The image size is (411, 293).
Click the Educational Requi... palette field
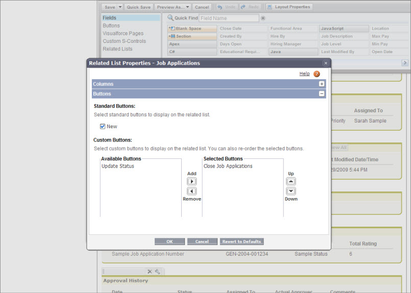[243, 52]
